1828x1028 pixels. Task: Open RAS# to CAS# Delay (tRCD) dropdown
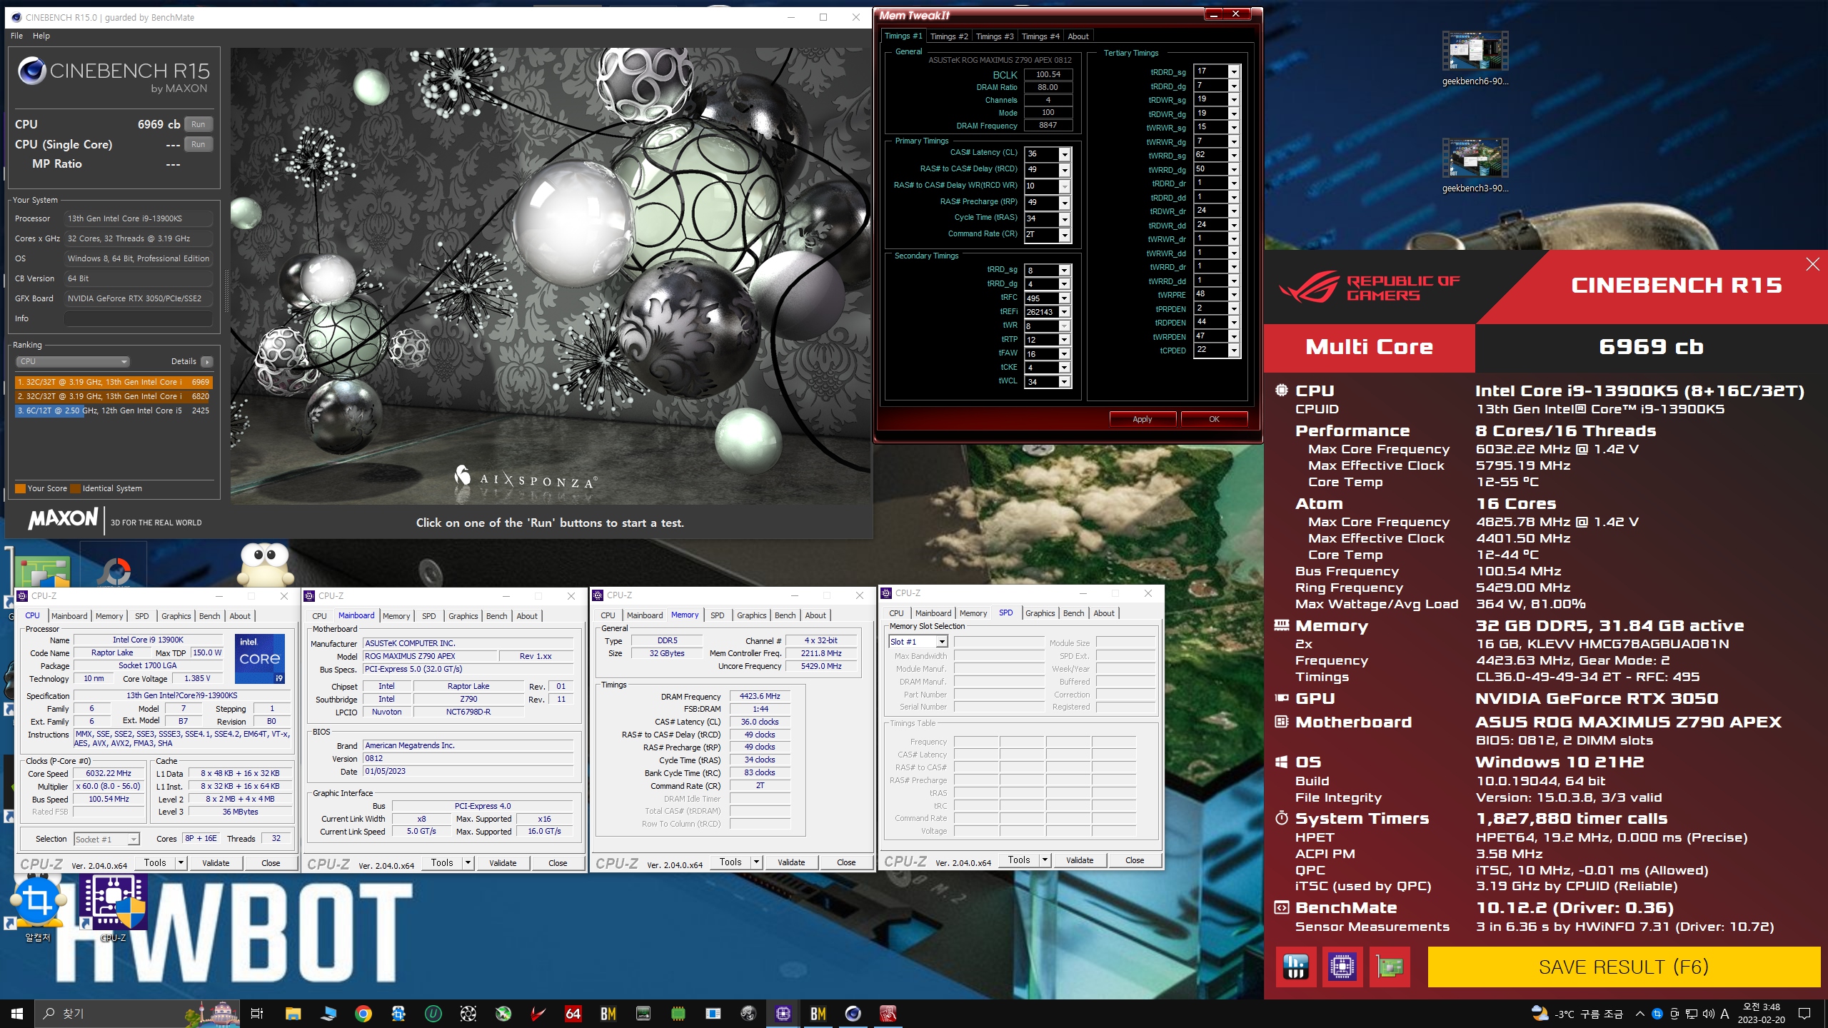(x=1065, y=170)
